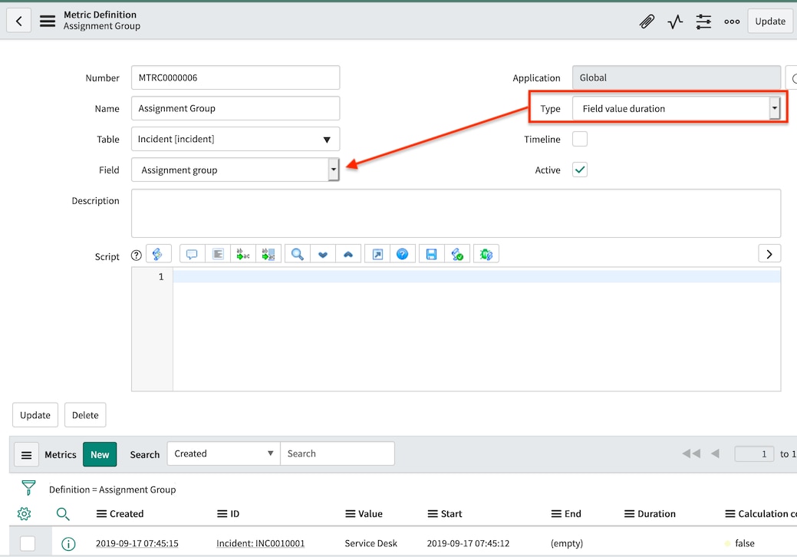Open ID column header menu
The width and height of the screenshot is (797, 557).
pos(222,514)
